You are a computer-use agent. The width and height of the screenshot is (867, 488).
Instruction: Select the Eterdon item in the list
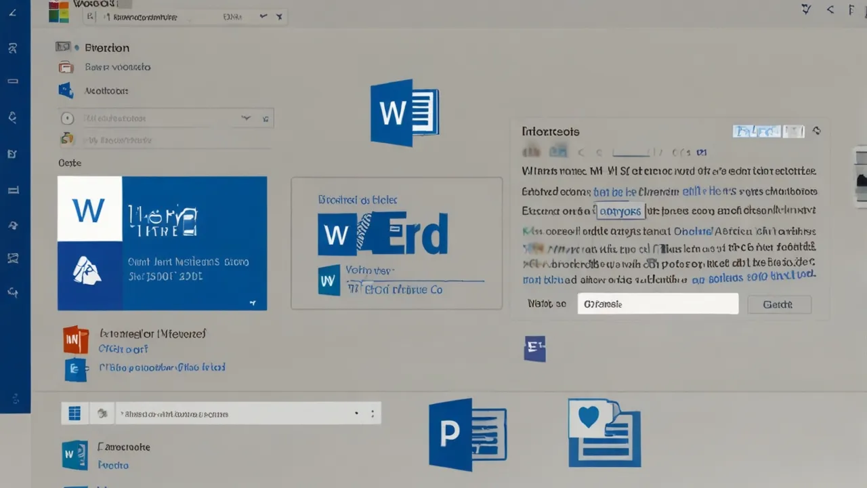(x=106, y=47)
